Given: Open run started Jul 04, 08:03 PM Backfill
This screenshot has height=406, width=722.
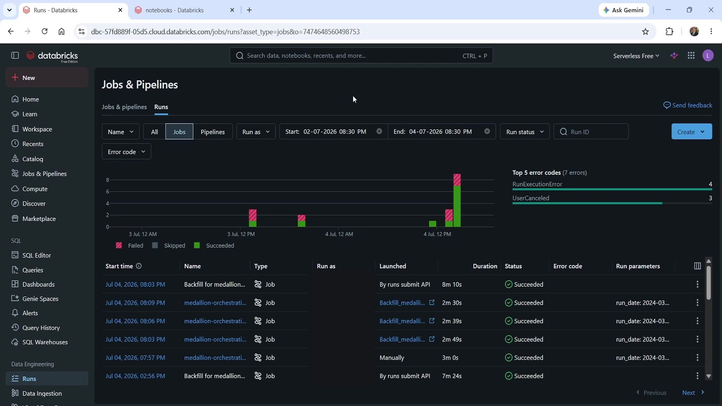Looking at the screenshot, I should 135,285.
